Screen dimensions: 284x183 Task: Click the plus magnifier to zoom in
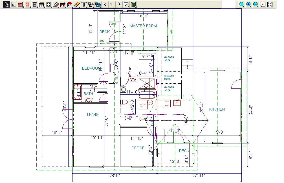click(248, 4)
